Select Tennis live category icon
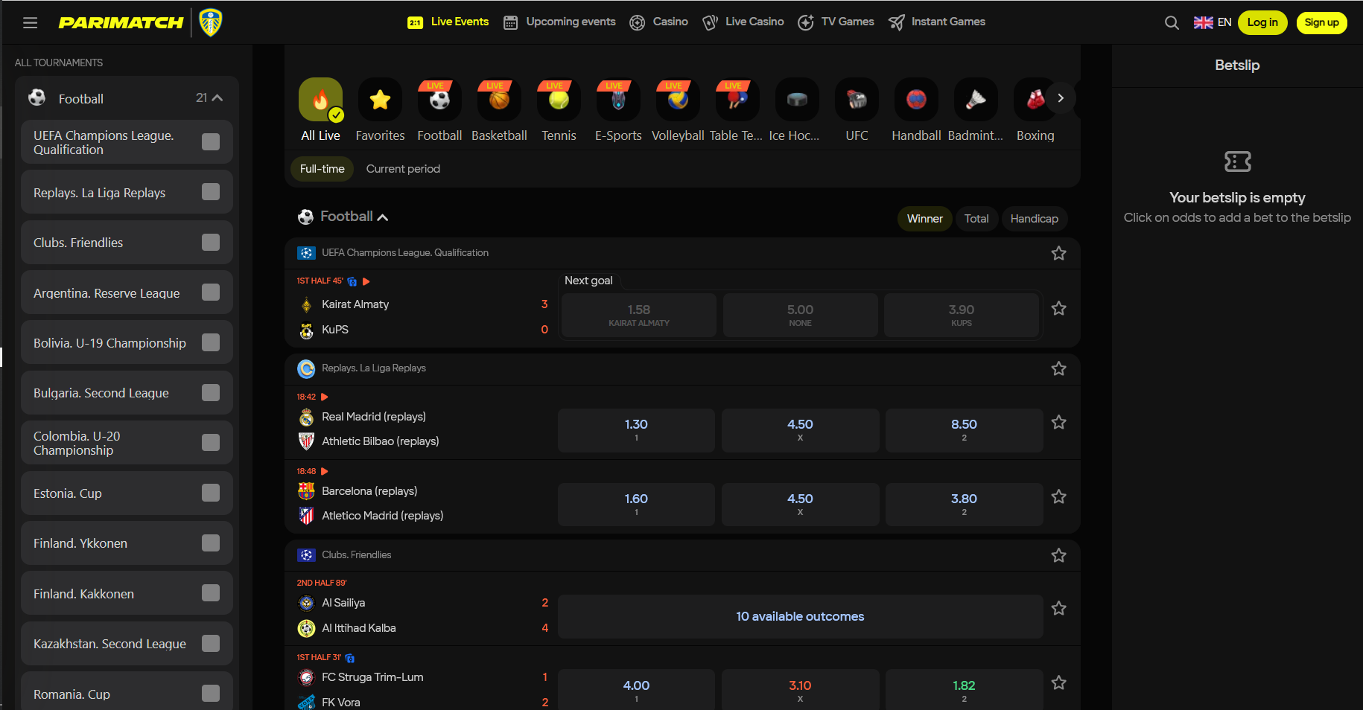Image resolution: width=1363 pixels, height=710 pixels. (x=559, y=99)
